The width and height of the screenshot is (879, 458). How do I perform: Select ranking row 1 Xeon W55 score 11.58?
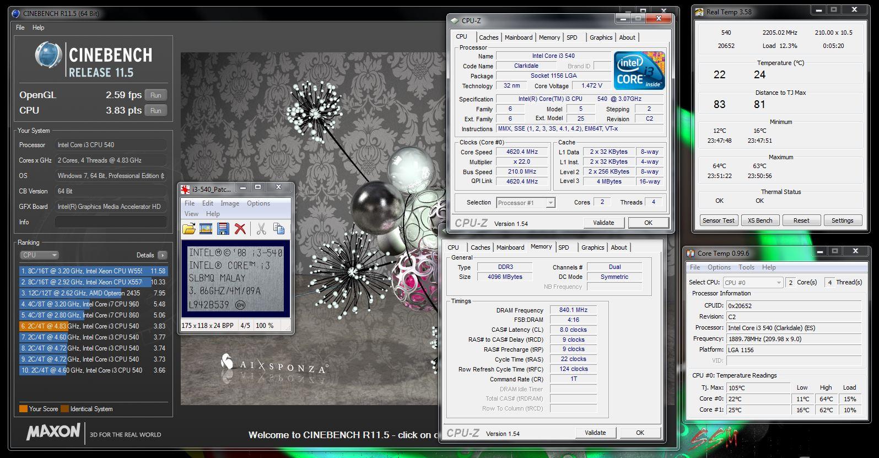point(93,271)
